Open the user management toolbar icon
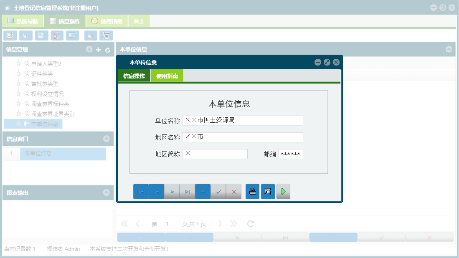Screen dimensions: 459x258 click(57, 35)
